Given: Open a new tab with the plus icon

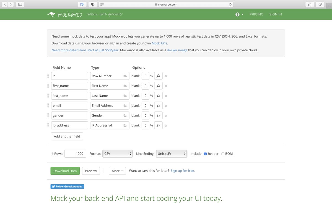Looking at the screenshot, I should [x=329, y=6].
